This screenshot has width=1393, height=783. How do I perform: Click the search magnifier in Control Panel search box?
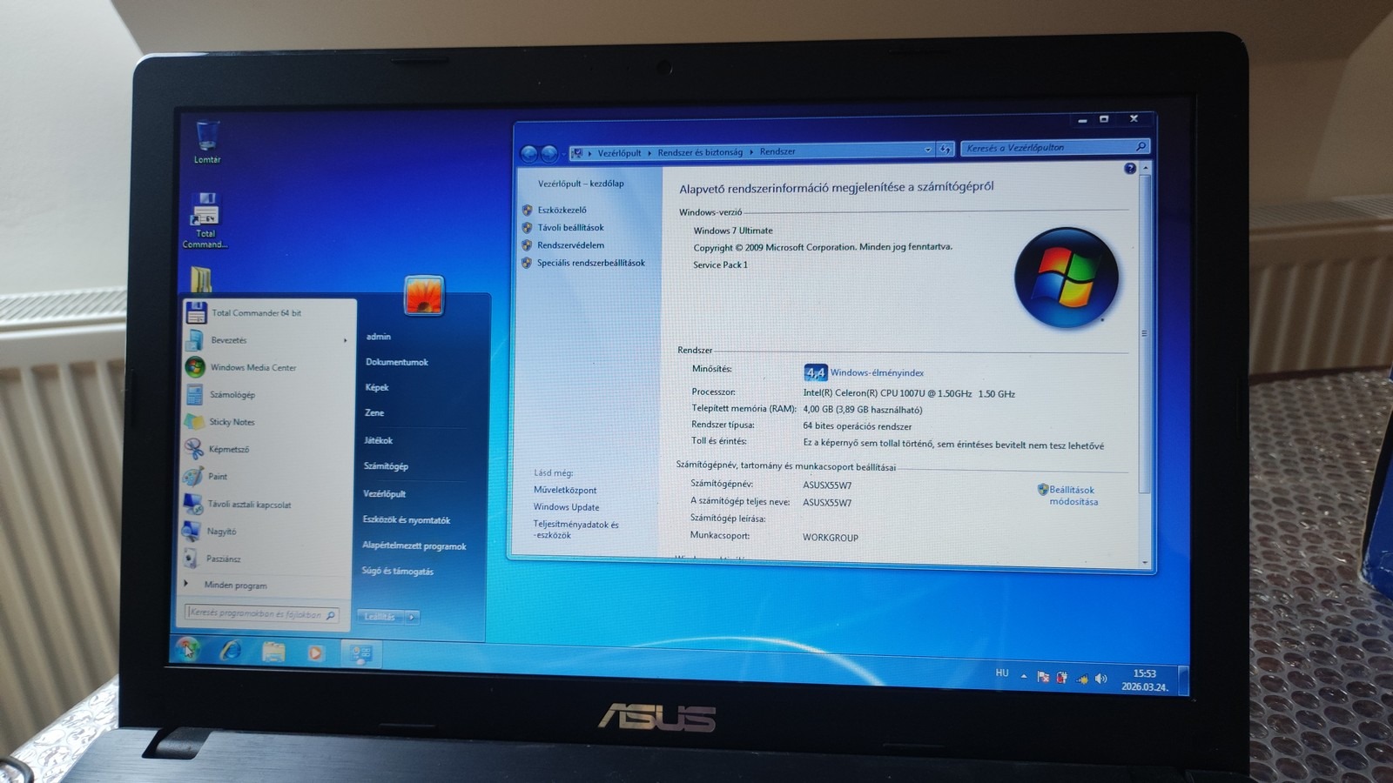point(1141,146)
